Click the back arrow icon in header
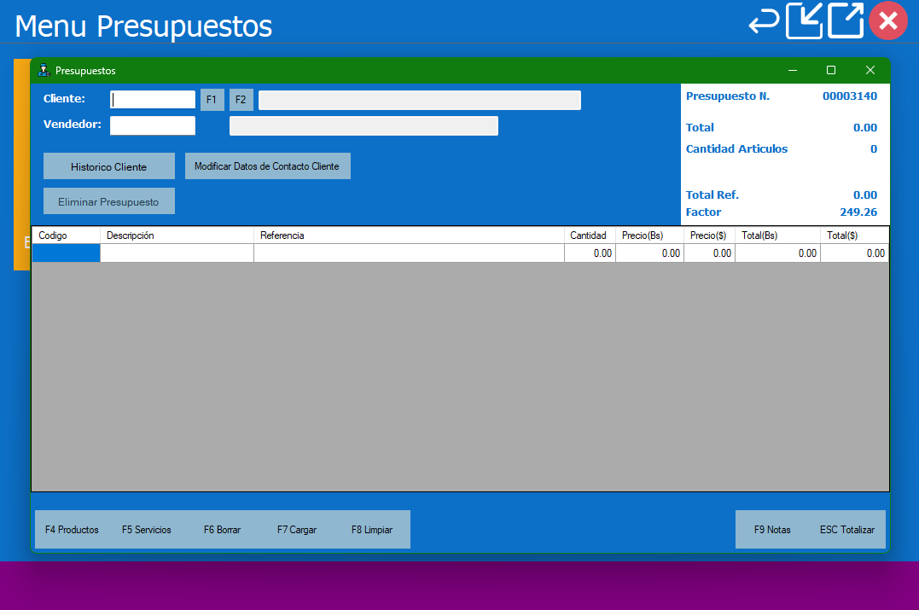The height and width of the screenshot is (610, 919). tap(764, 21)
